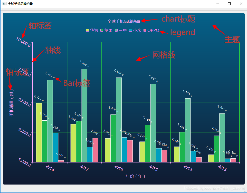247x193 pixels.
Task: Select the OPPO legend label text
Action: coord(153,30)
